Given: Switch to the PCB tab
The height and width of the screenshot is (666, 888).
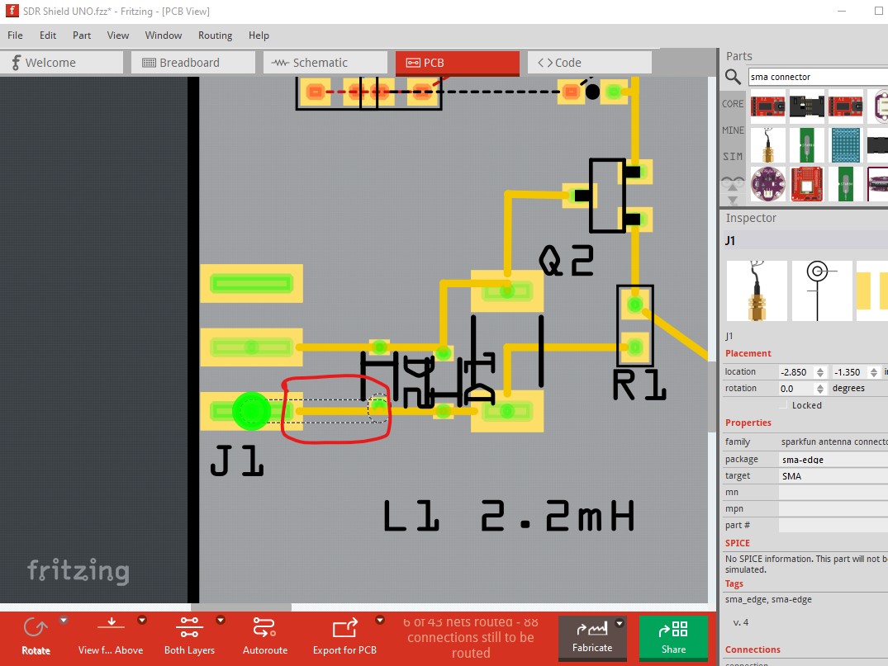Looking at the screenshot, I should click(x=457, y=63).
